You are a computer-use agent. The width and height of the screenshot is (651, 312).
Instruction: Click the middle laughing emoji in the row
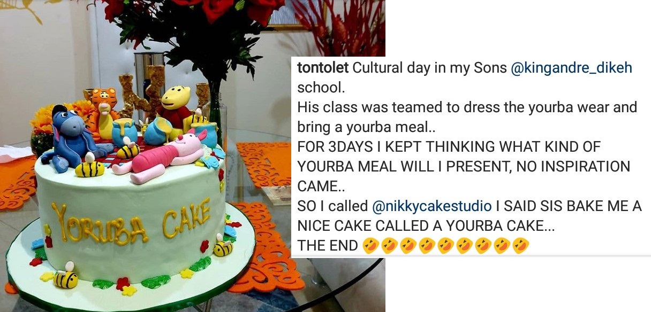[x=445, y=245]
